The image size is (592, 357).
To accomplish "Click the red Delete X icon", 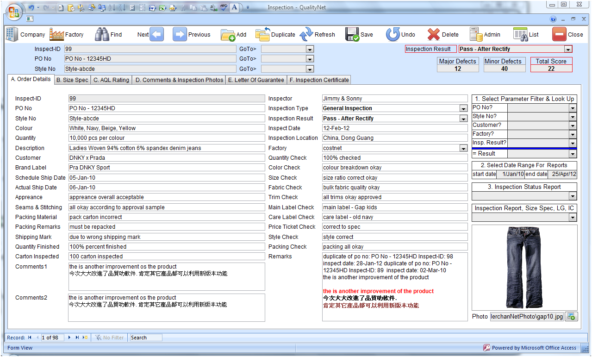I will [x=434, y=34].
